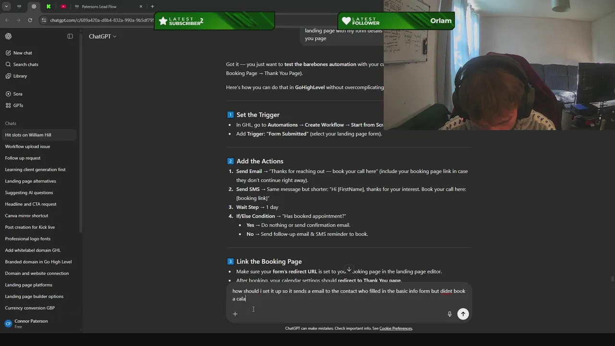Close the Patersons Lead Flow tab
This screenshot has width=615, height=346.
point(141,7)
